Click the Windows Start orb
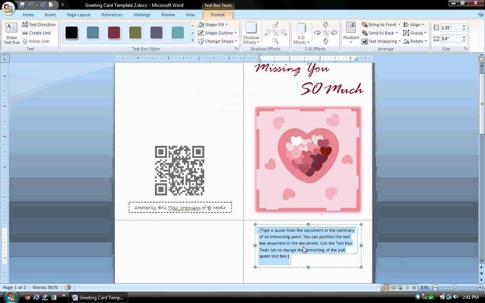The width and height of the screenshot is (485, 303). [x=10, y=297]
